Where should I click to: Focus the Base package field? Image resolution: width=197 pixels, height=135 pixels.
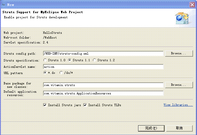tap(103, 85)
